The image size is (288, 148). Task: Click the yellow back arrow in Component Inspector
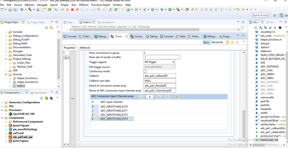click(x=232, y=42)
